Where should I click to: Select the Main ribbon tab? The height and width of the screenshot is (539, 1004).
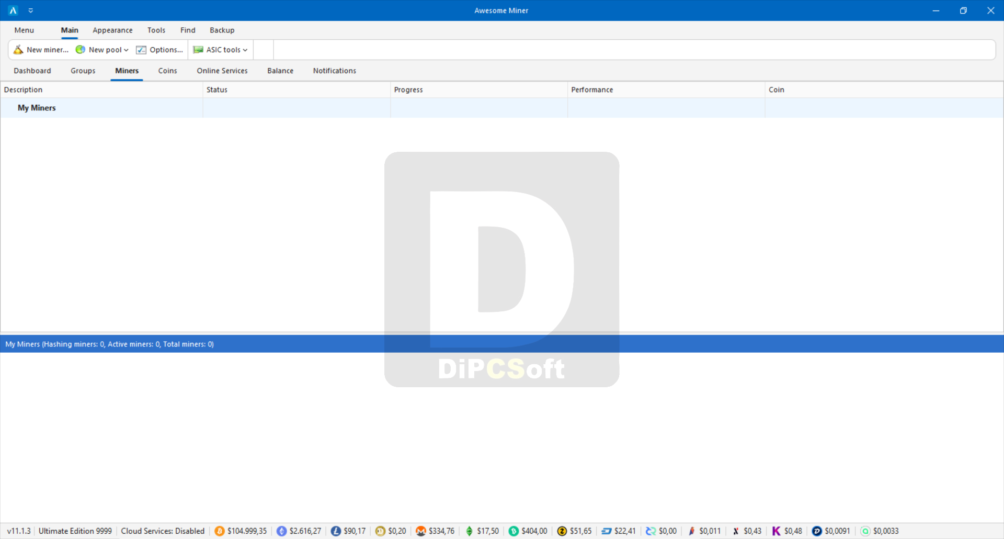pyautogui.click(x=70, y=30)
